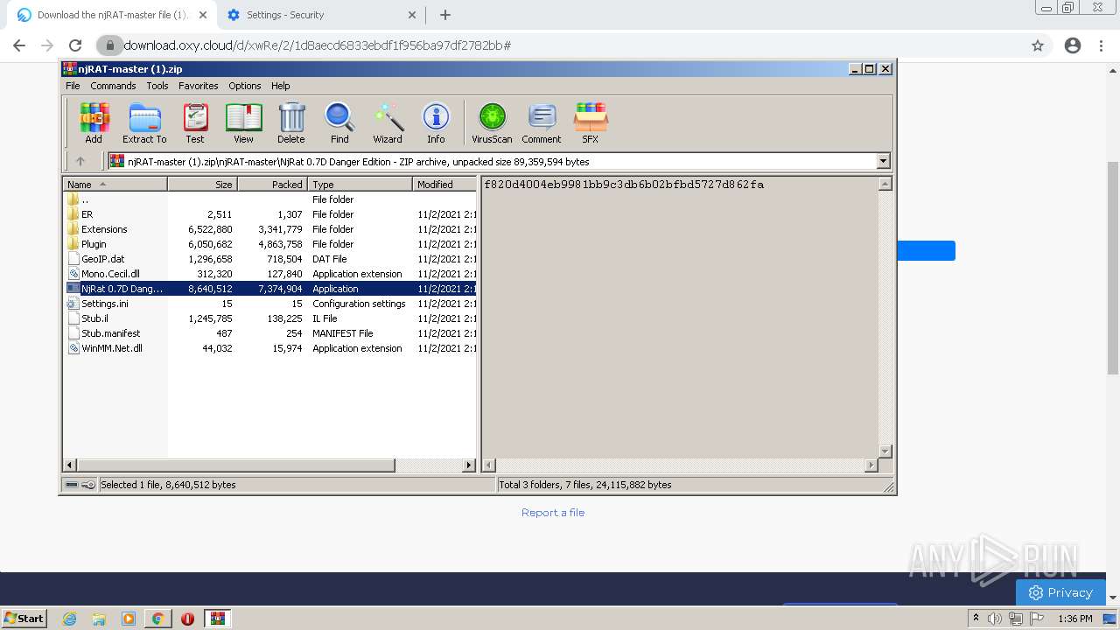1120x630 pixels.
Task: Select the Plugin folder
Action: [270, 244]
